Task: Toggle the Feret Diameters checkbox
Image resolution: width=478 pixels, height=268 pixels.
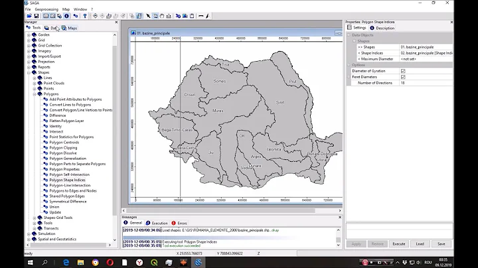Action: click(403, 77)
